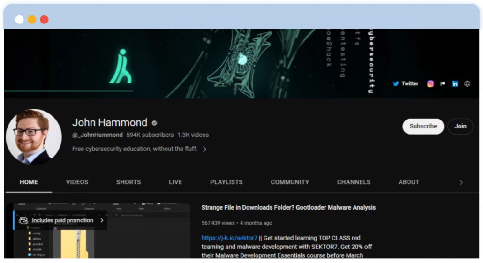This screenshot has height=263, width=483.
Task: Open the Patreon icon link
Action: [443, 83]
